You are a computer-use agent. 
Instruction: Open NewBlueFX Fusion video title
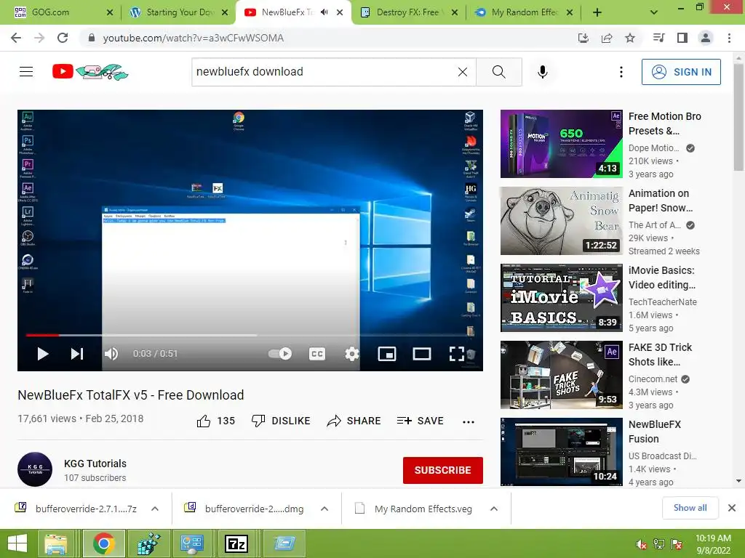(x=655, y=432)
